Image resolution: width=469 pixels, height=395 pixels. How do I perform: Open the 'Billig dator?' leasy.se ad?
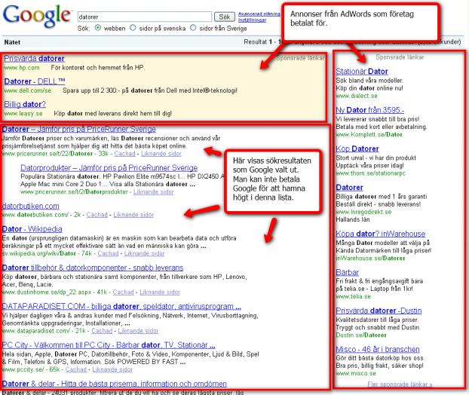25,104
